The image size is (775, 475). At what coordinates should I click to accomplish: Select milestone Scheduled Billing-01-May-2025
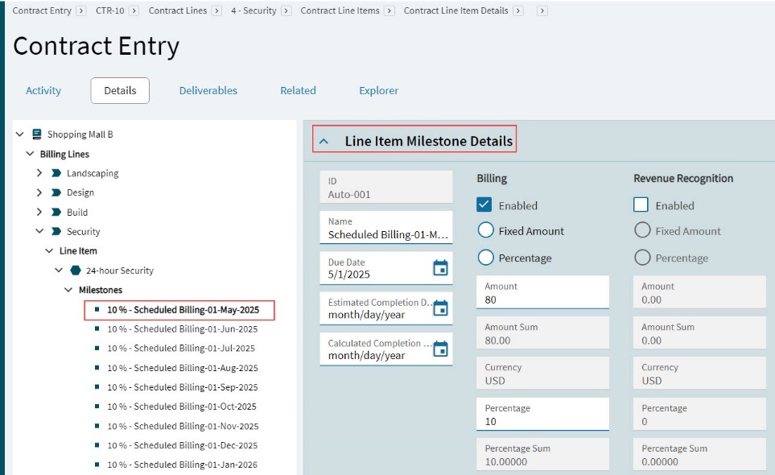183,310
